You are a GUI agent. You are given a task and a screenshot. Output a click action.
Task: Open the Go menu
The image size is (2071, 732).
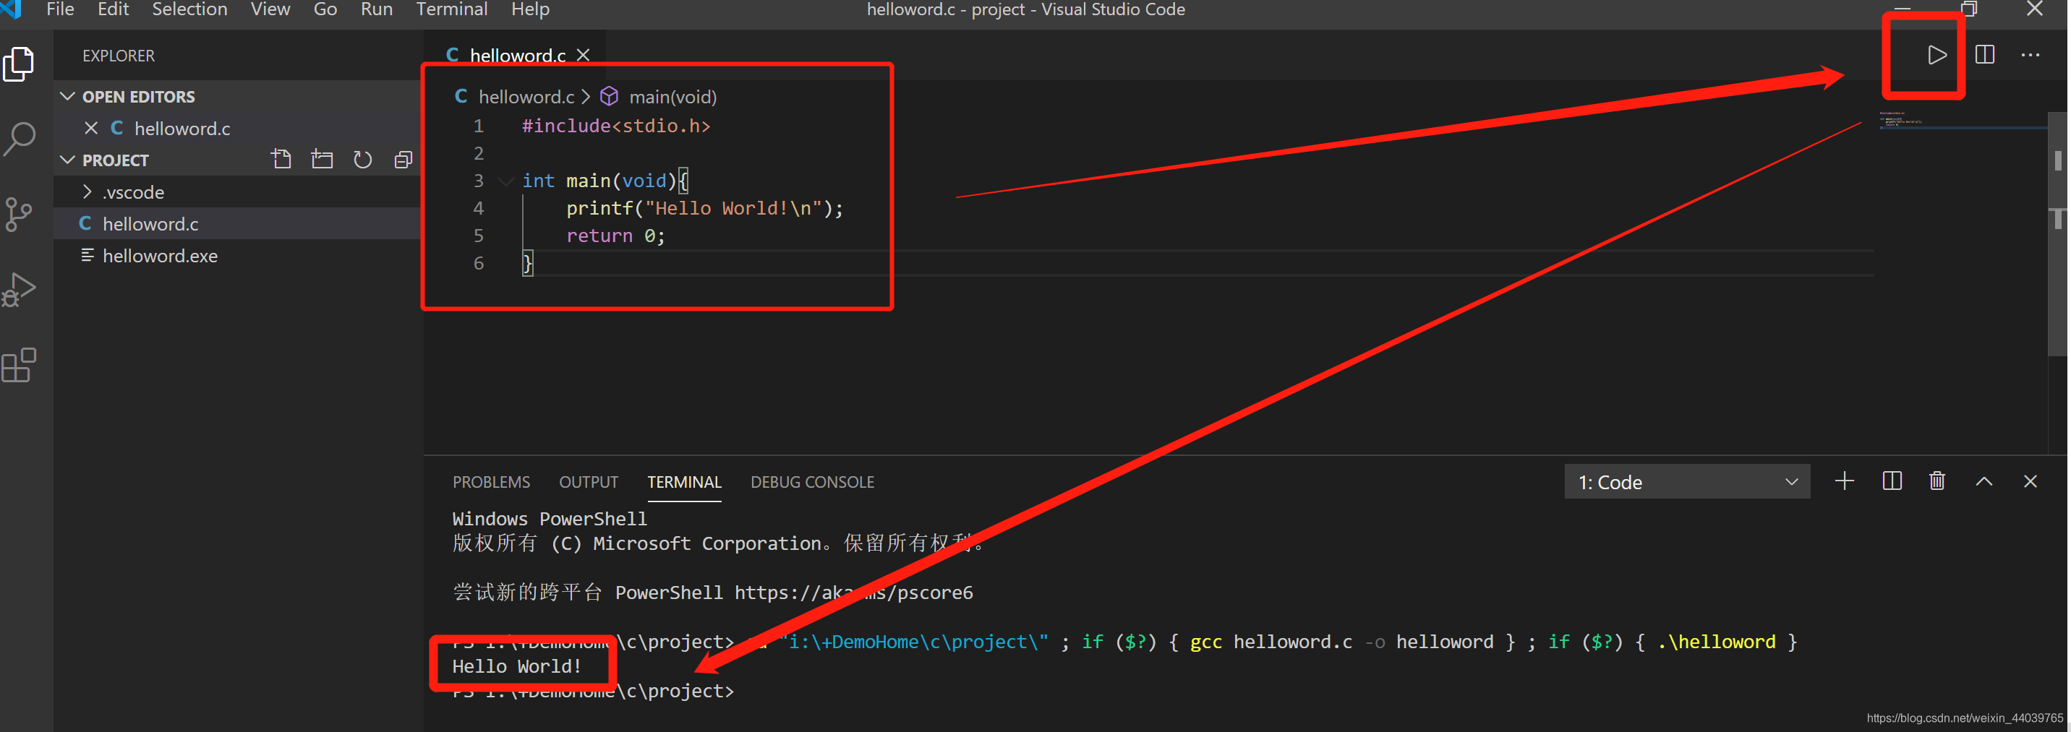[x=325, y=9]
